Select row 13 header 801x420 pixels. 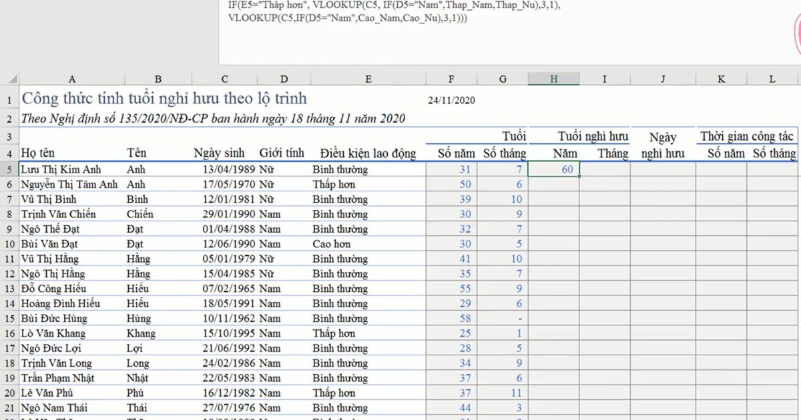(x=9, y=289)
